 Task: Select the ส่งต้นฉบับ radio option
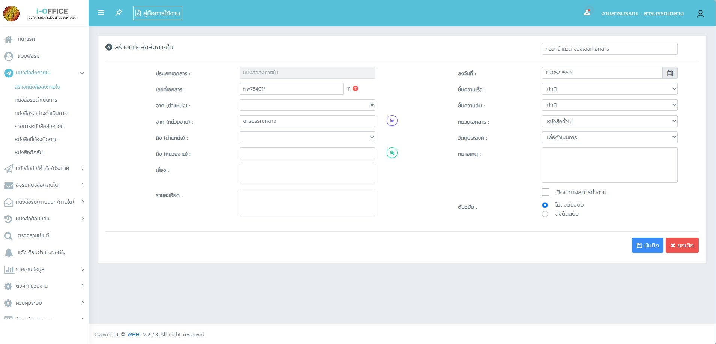[x=545, y=214]
